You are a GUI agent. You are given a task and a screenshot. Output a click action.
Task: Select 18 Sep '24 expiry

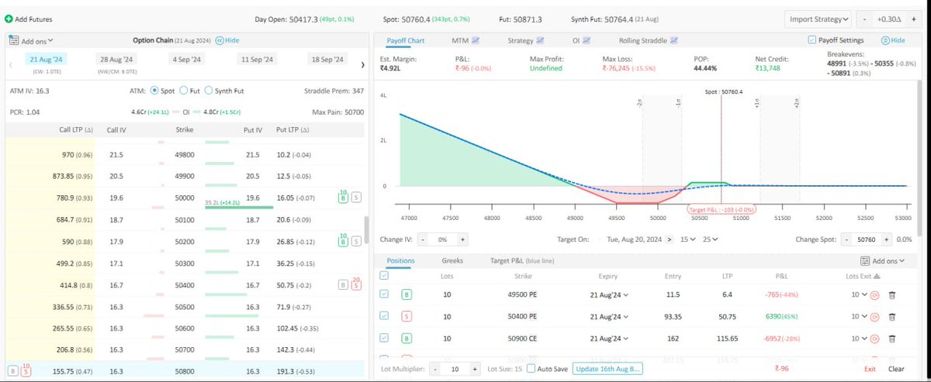[327, 59]
